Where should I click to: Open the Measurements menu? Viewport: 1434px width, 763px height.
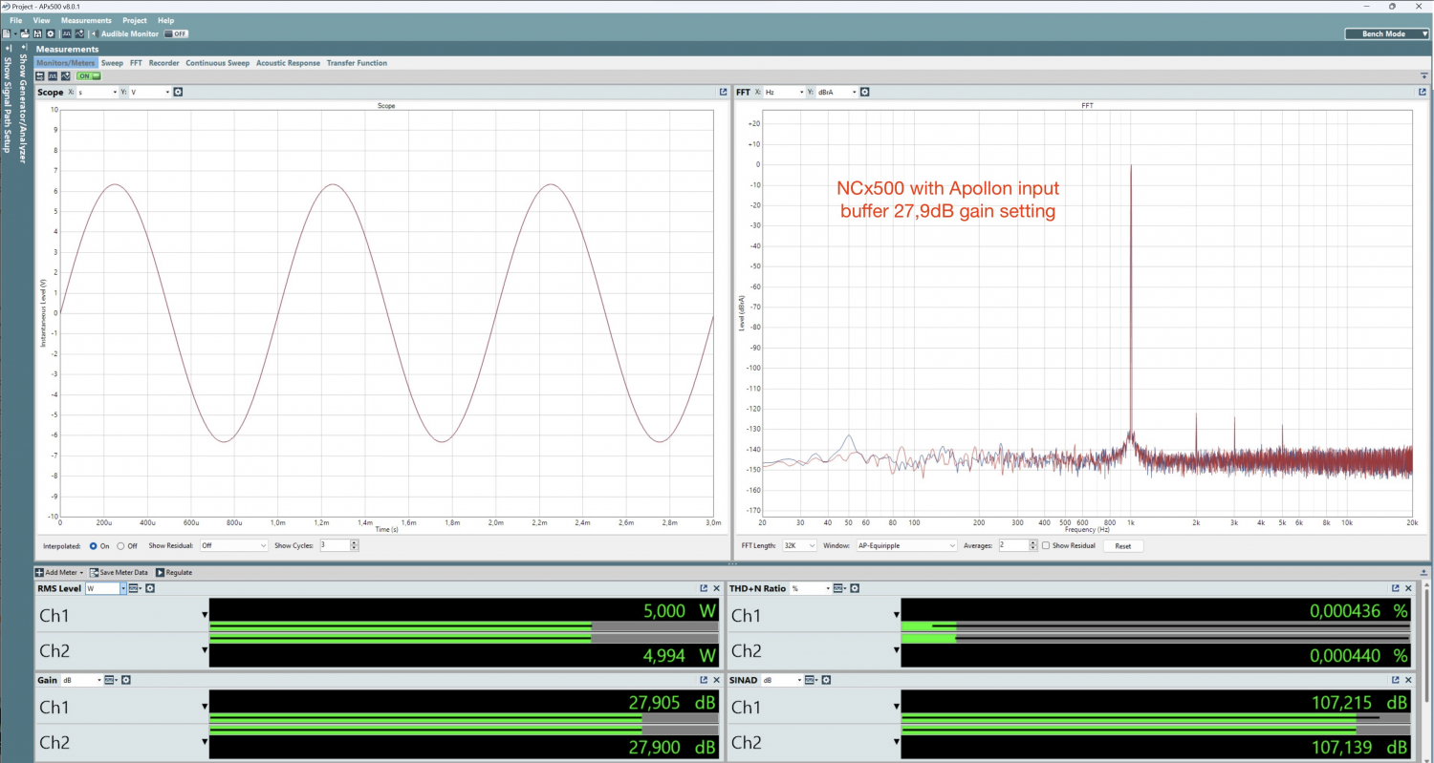pyautogui.click(x=86, y=20)
